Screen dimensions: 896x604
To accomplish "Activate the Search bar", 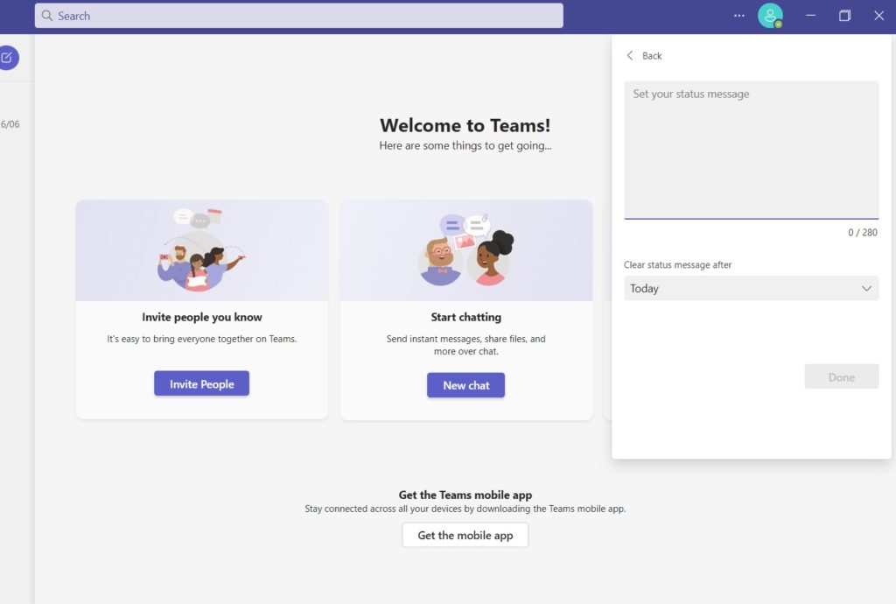I will (297, 16).
